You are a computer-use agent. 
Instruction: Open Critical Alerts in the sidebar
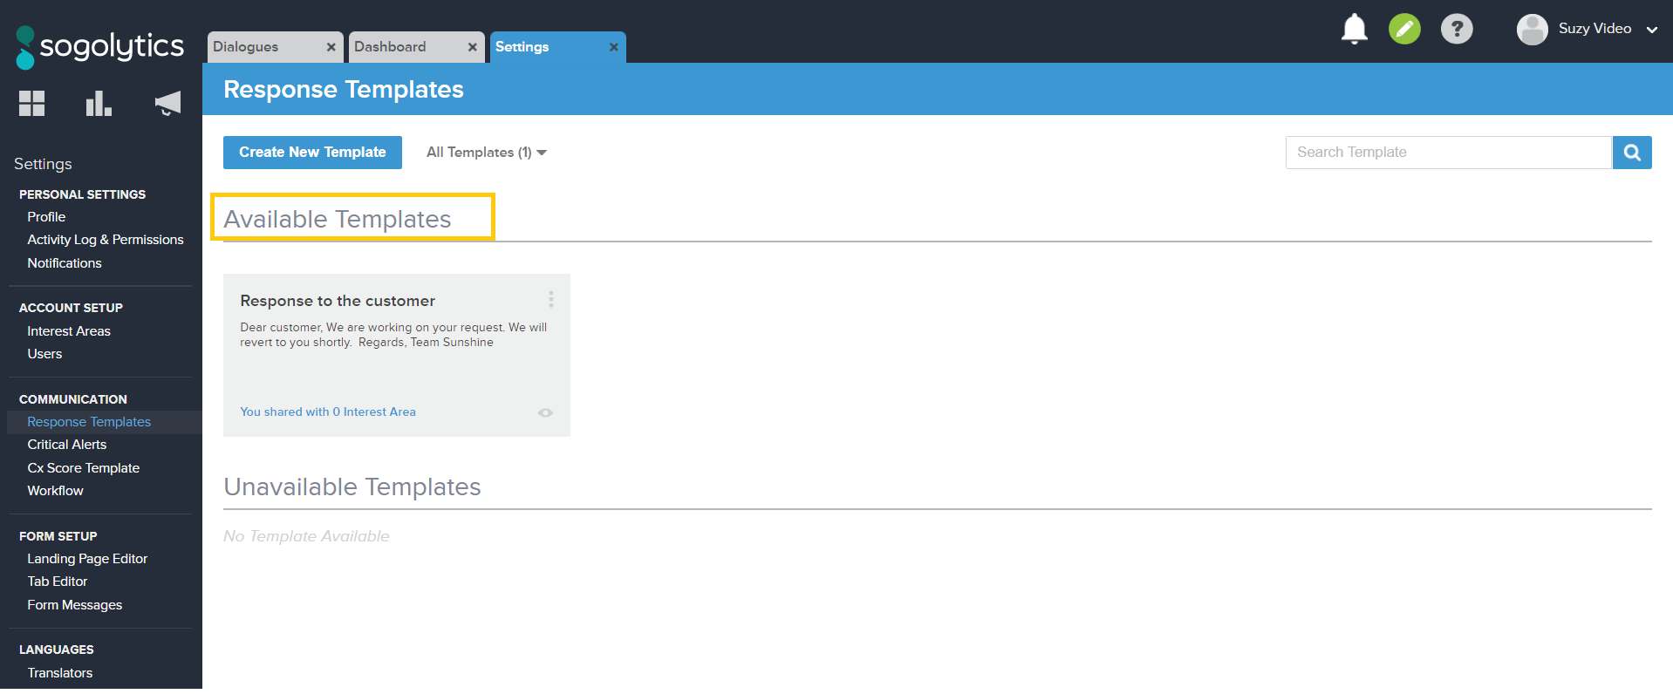(67, 445)
